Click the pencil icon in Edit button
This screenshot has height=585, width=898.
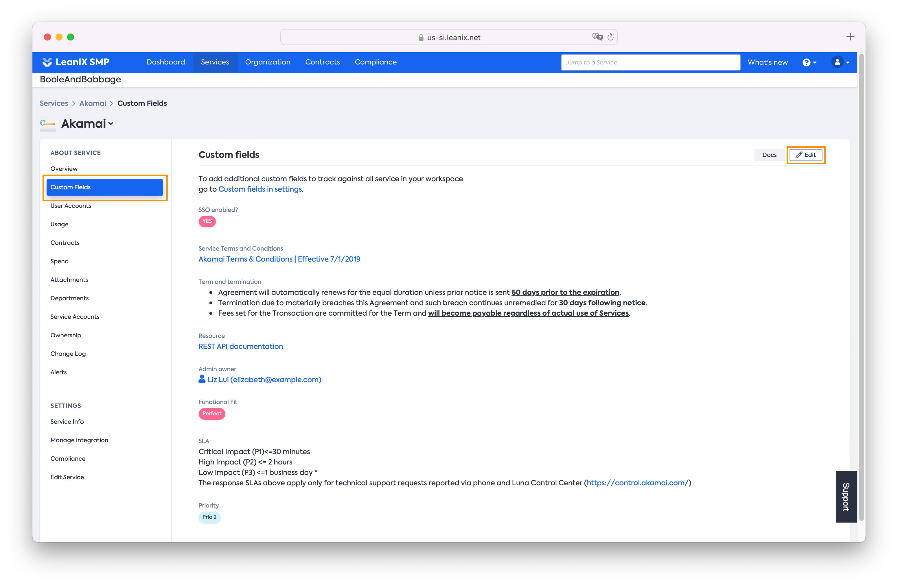coord(799,155)
